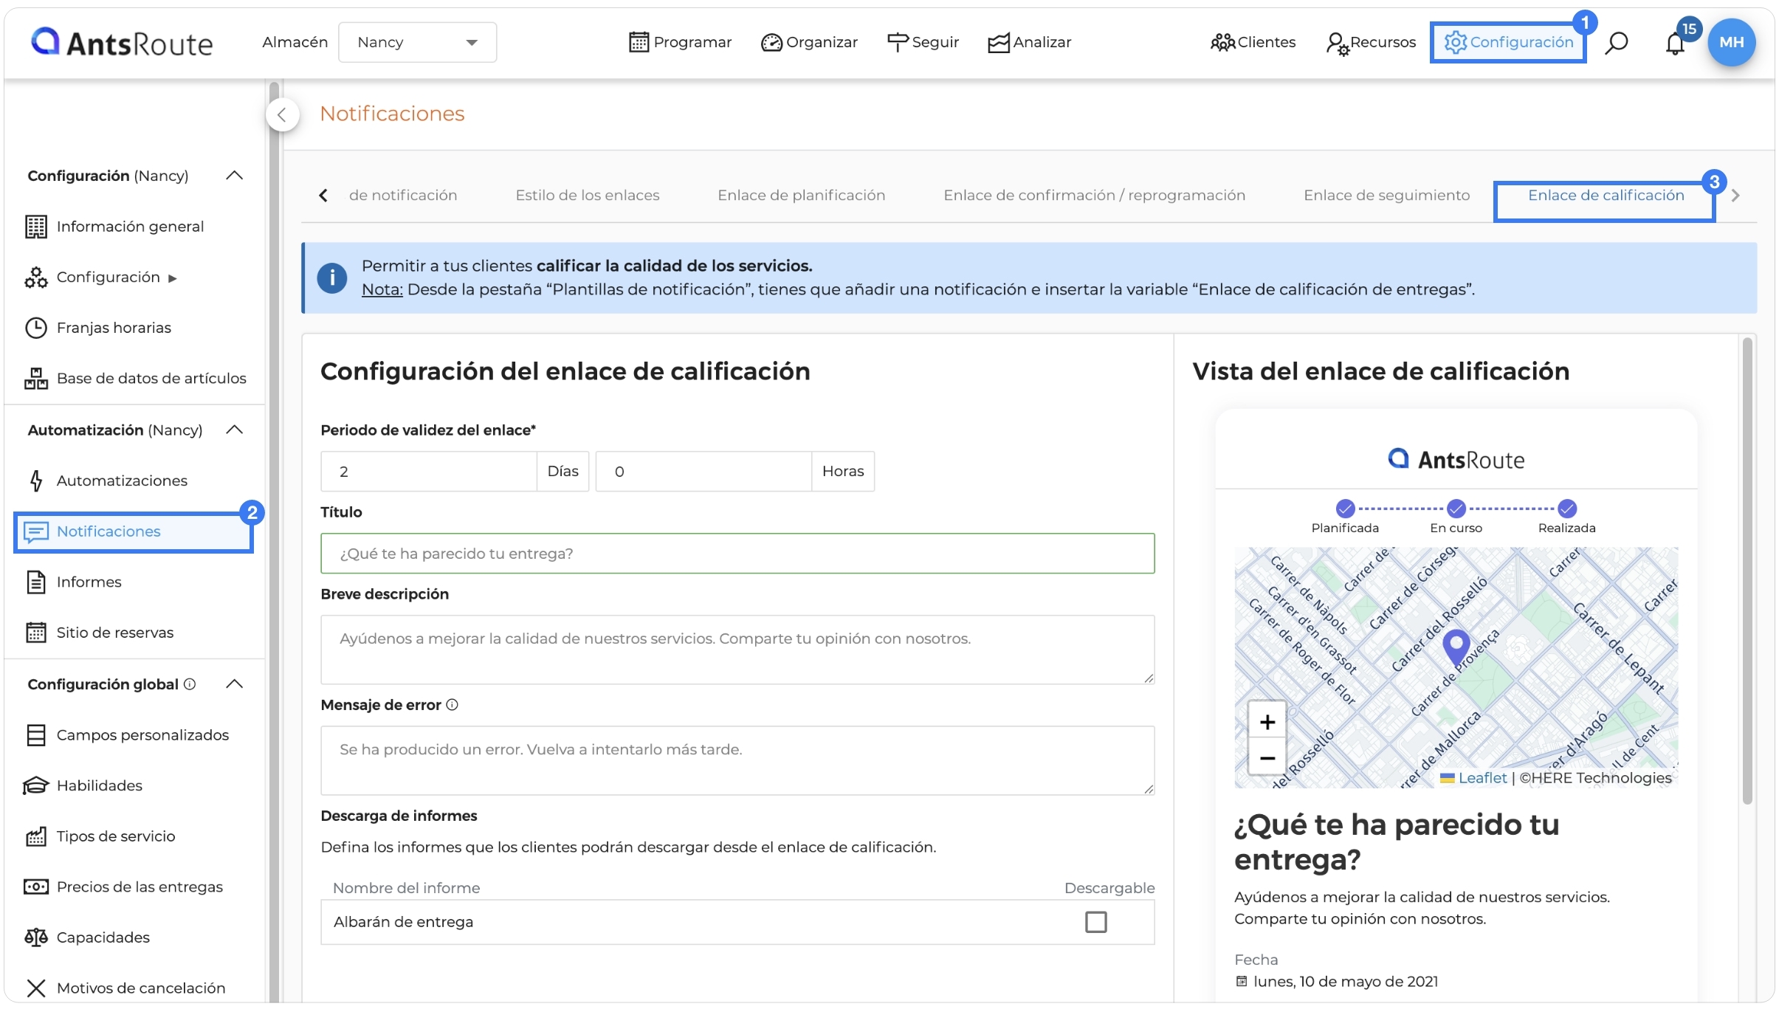Open the Leaflet link on the map
Image resolution: width=1779 pixels, height=1012 pixels.
pyautogui.click(x=1482, y=778)
